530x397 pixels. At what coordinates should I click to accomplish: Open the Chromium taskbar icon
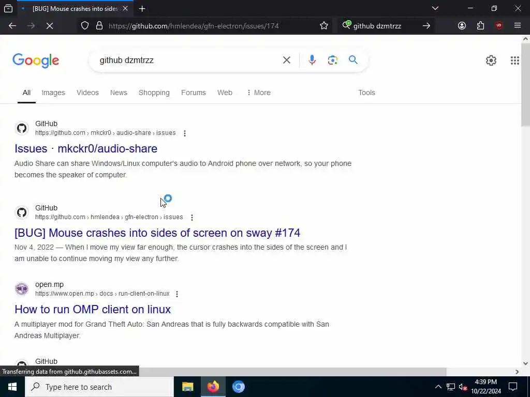[x=238, y=387]
